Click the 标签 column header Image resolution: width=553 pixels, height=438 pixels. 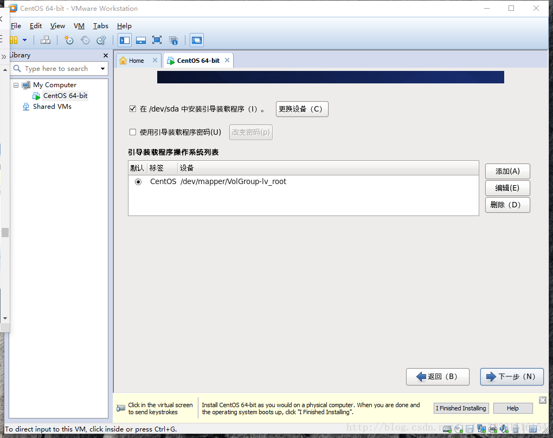[x=162, y=168]
